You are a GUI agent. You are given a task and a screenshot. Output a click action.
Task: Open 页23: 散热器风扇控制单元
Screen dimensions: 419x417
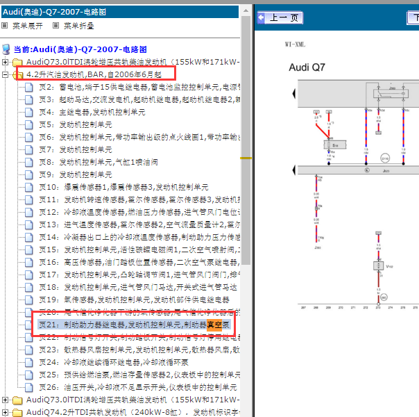pos(139,350)
